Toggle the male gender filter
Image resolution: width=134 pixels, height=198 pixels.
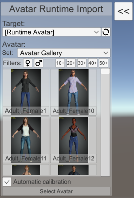click(39, 63)
